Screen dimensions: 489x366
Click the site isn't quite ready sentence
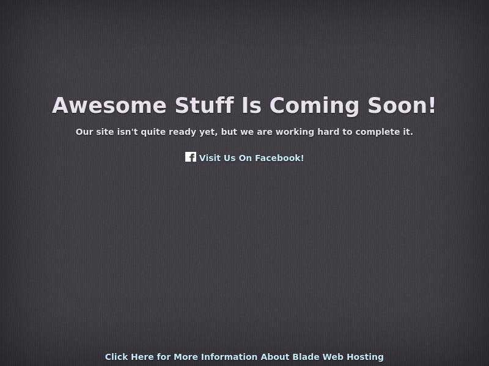point(244,132)
